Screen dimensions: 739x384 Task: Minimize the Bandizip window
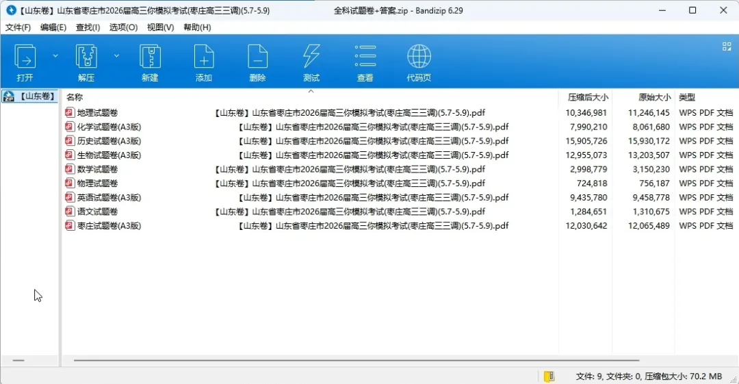[662, 10]
